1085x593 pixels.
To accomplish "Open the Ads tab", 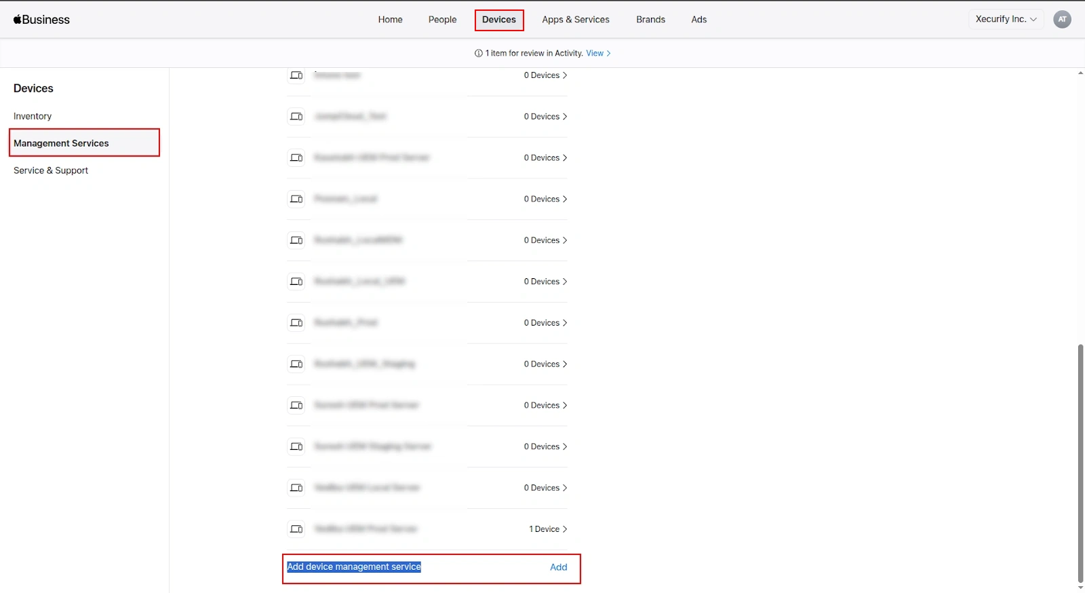I will [699, 20].
